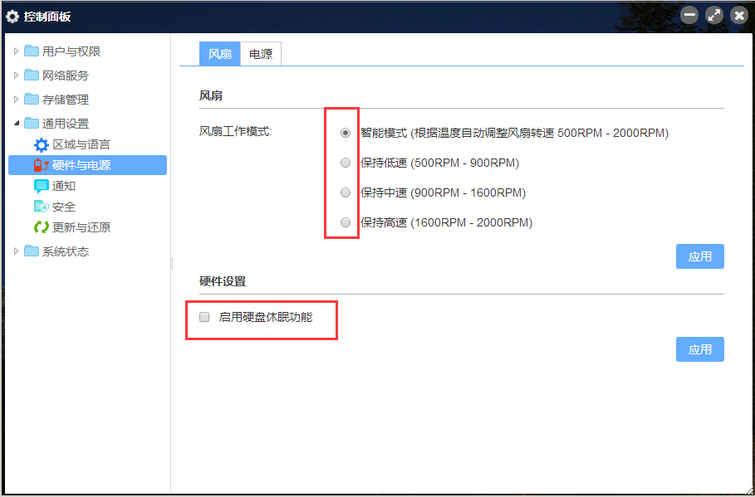
Task: Choose the 保持高速 fan mode option
Action: [346, 222]
